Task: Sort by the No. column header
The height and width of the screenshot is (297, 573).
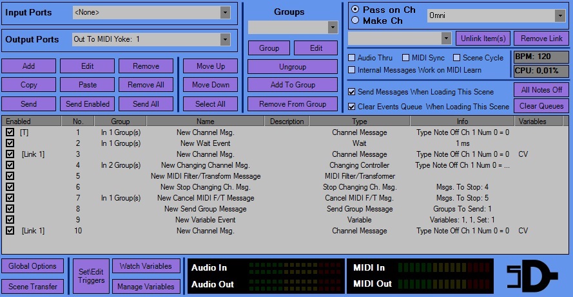Action: point(78,122)
